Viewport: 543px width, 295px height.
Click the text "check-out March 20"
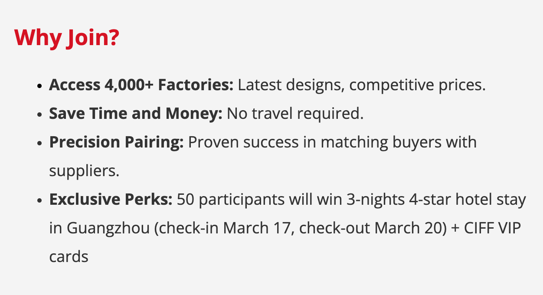click(370, 228)
